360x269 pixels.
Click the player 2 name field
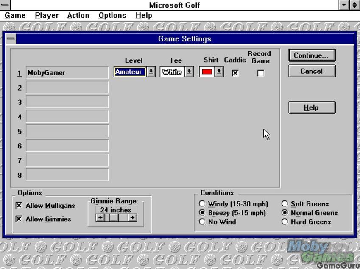[x=67, y=87]
